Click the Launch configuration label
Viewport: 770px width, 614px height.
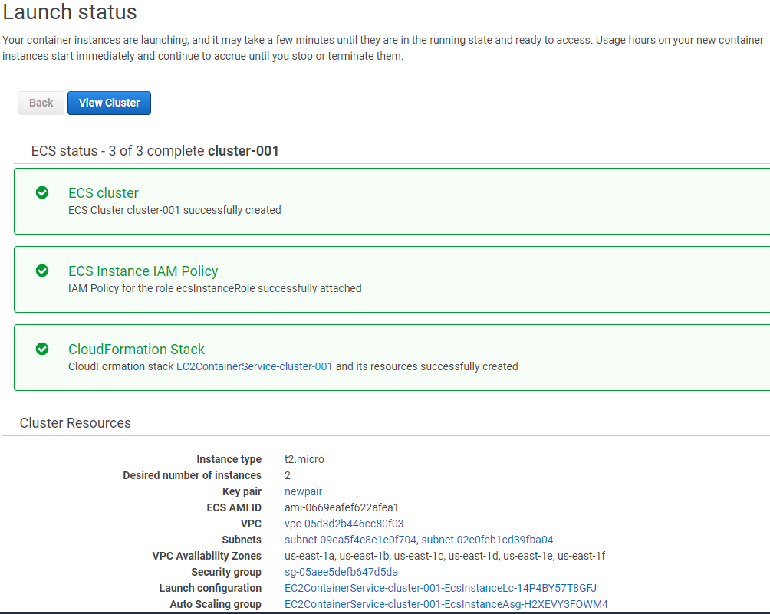210,588
